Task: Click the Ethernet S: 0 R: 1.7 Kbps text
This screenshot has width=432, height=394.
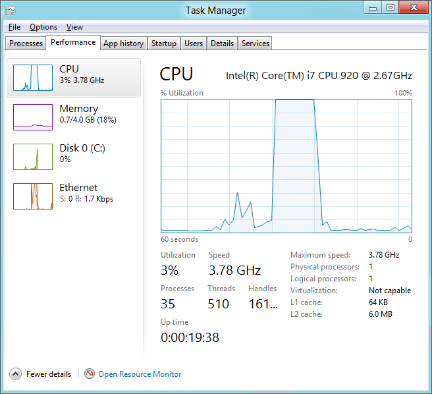Action: tap(86, 199)
